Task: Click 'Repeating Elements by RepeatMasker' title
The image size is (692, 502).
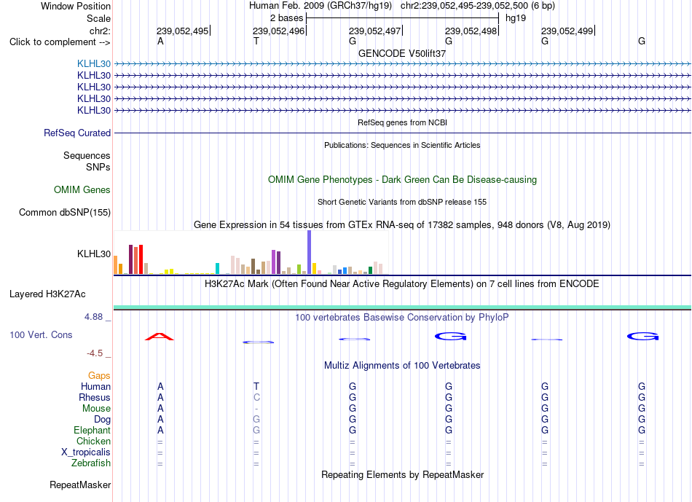Action: pyautogui.click(x=402, y=474)
